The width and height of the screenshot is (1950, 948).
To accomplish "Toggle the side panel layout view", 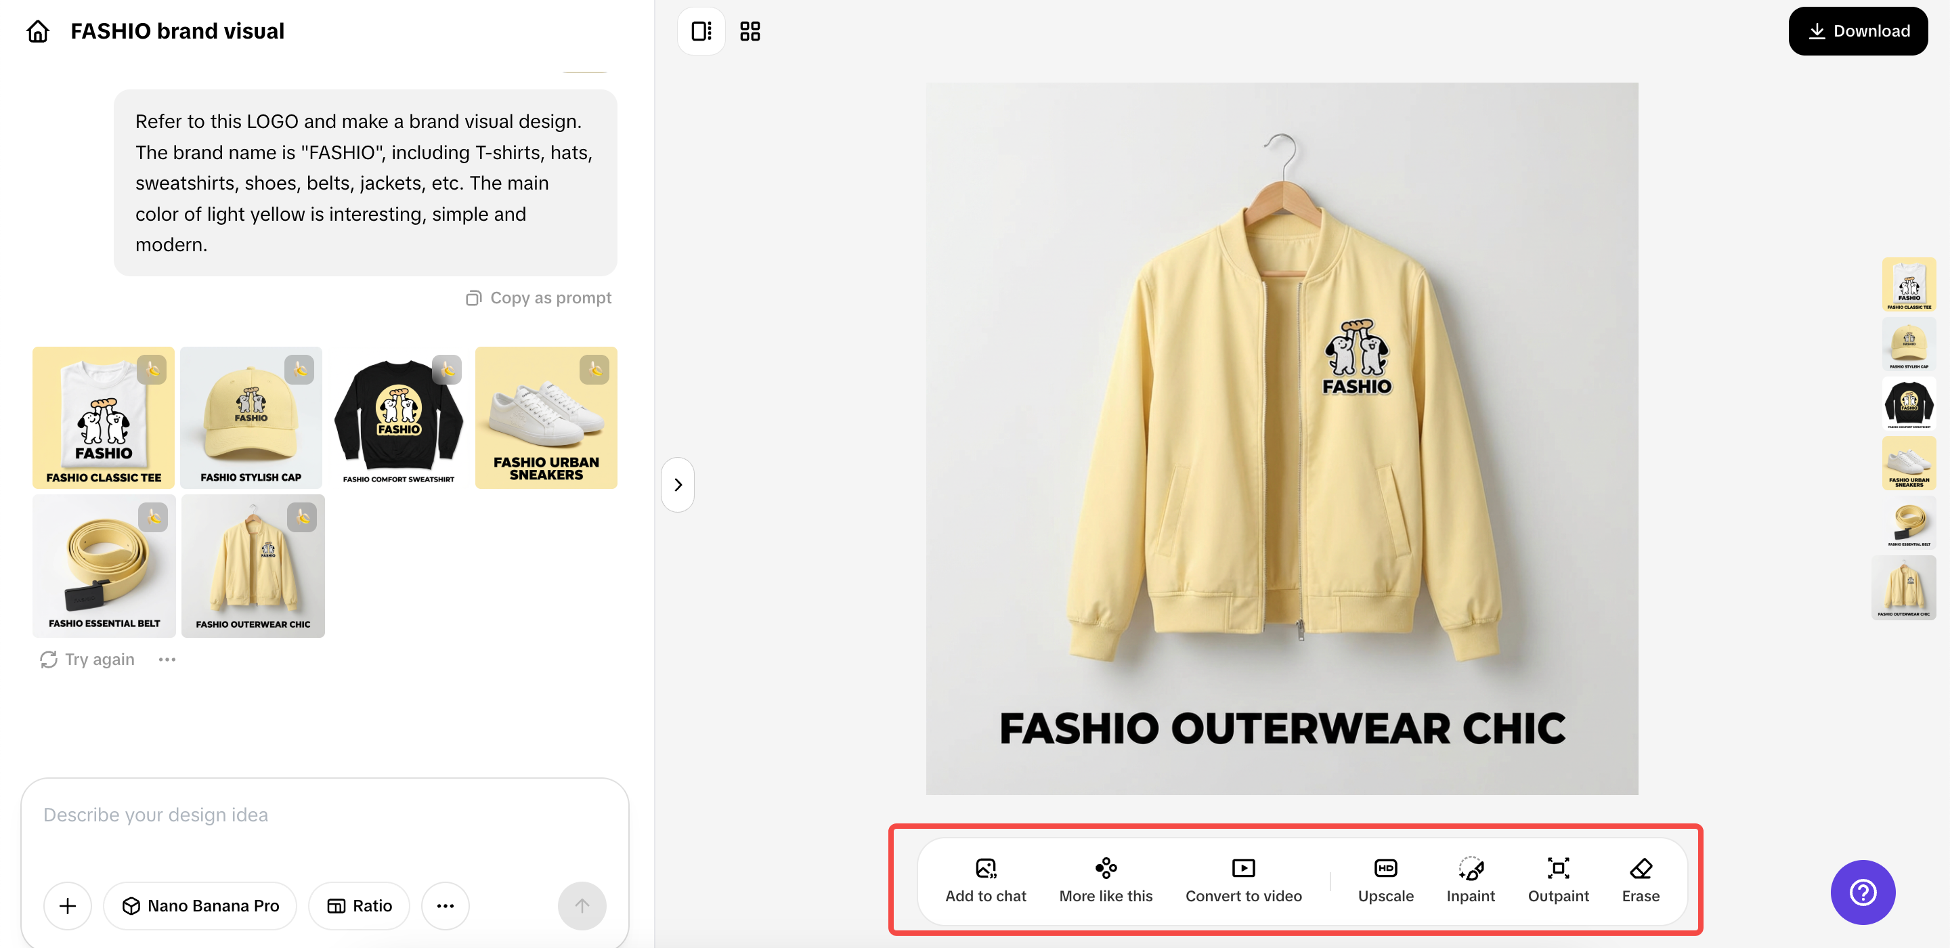I will coord(701,32).
